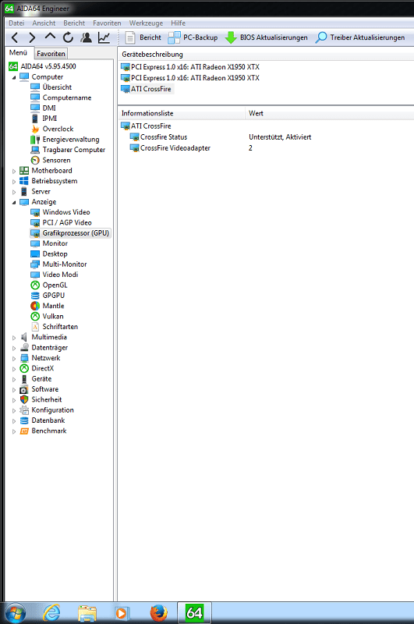Open the Video Modi icon
Screen dimensions: 414x624
[x=35, y=275]
